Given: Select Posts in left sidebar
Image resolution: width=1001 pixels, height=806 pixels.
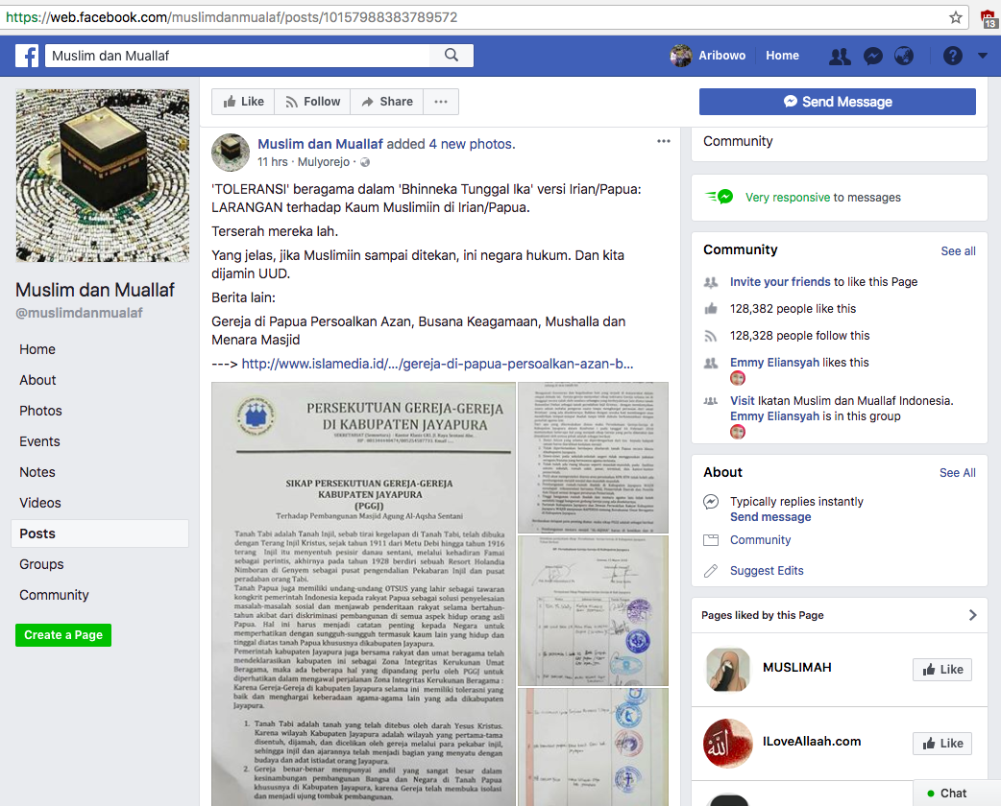Looking at the screenshot, I should [100, 533].
